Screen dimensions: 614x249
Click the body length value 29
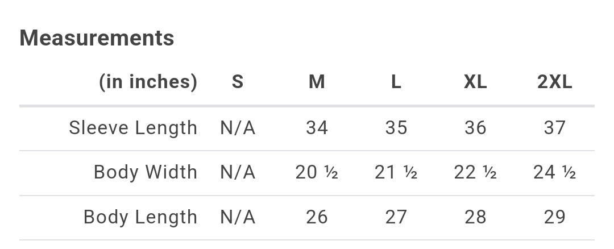click(x=554, y=217)
